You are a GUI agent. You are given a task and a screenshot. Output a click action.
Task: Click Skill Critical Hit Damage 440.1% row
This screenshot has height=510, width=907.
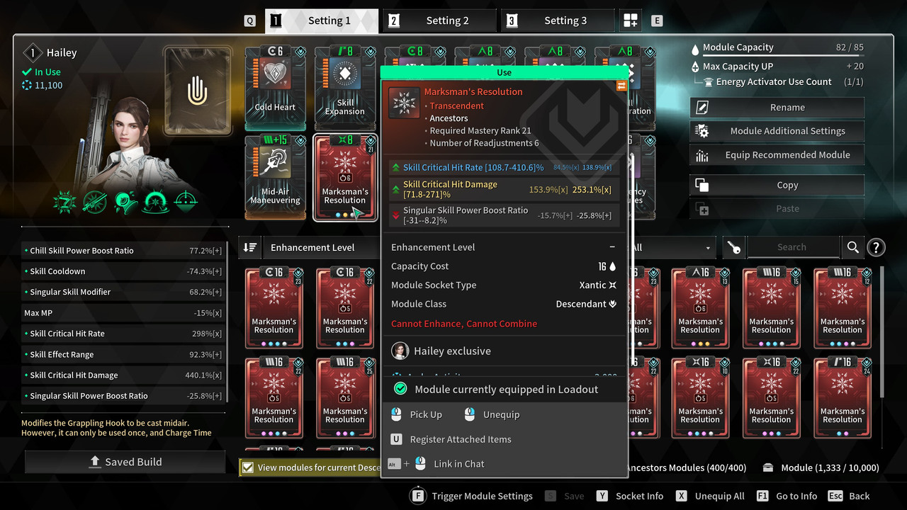coord(124,375)
